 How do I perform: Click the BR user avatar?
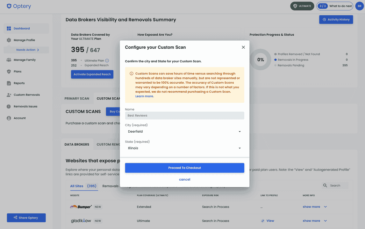359,6
